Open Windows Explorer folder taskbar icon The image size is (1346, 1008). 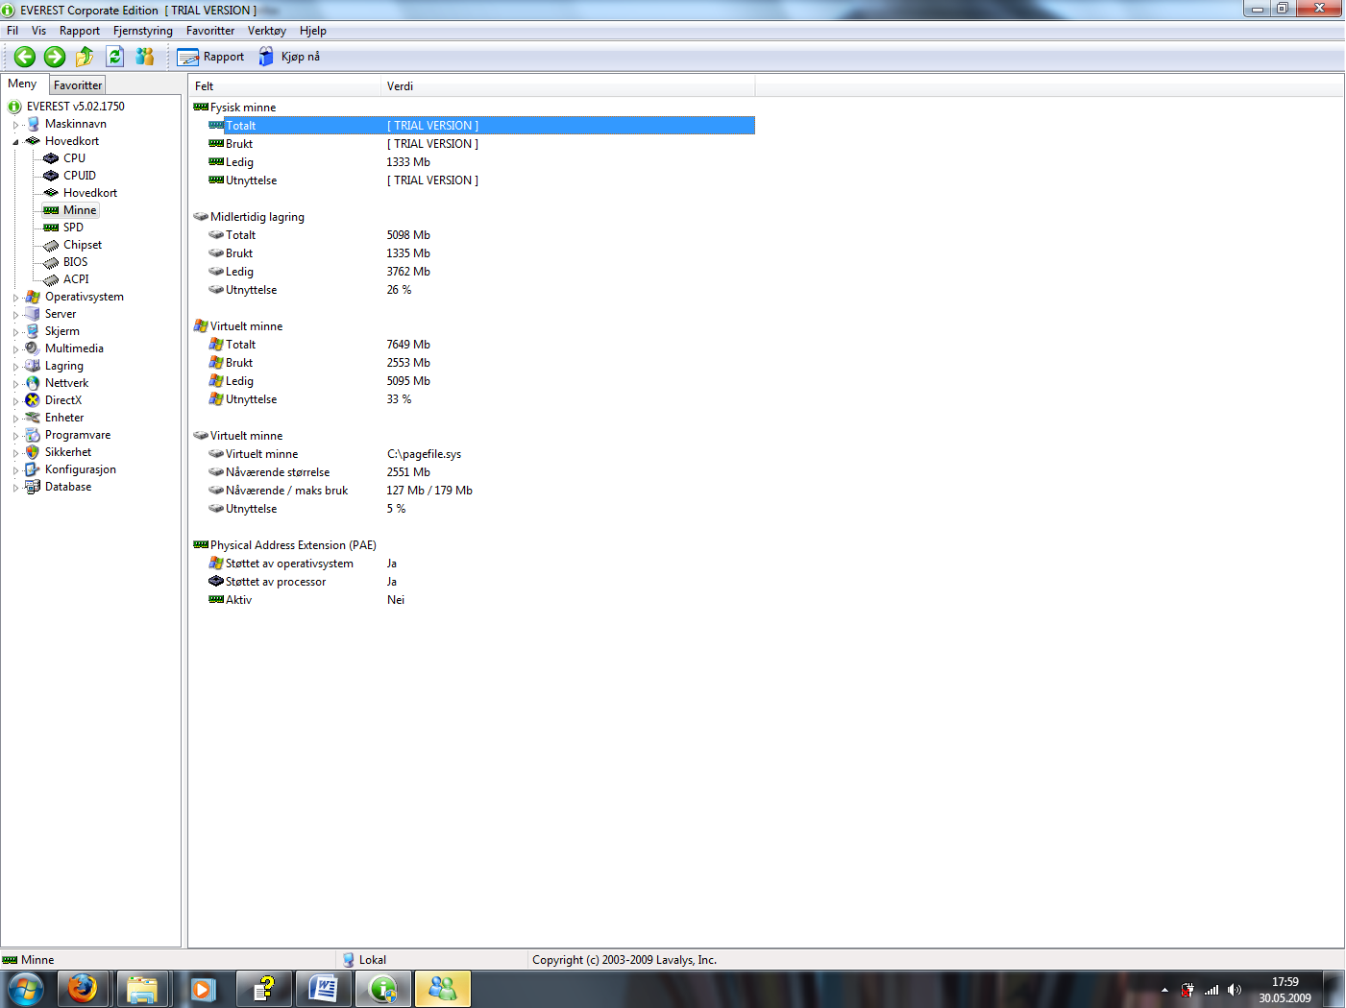142,989
